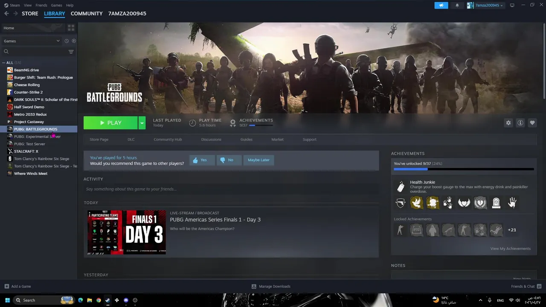The width and height of the screenshot is (546, 307).
Task: Click the dove achievement icon
Action: [417, 203]
